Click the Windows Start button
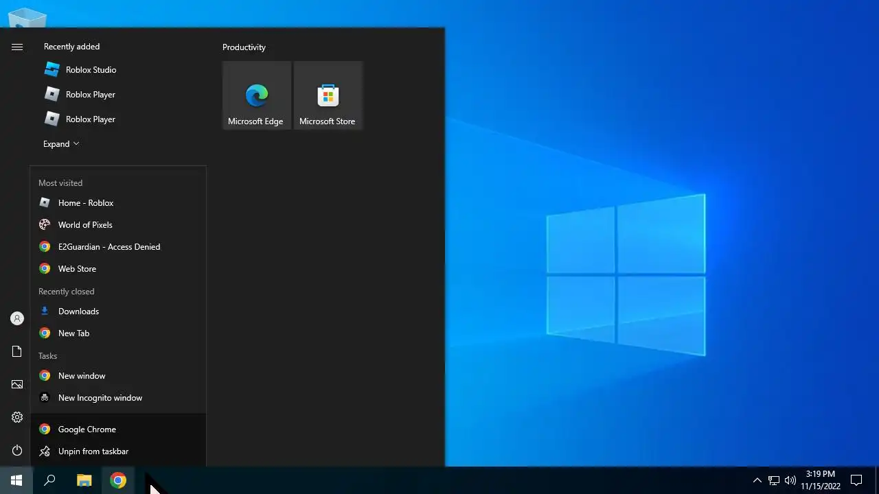The width and height of the screenshot is (879, 494). click(16, 480)
